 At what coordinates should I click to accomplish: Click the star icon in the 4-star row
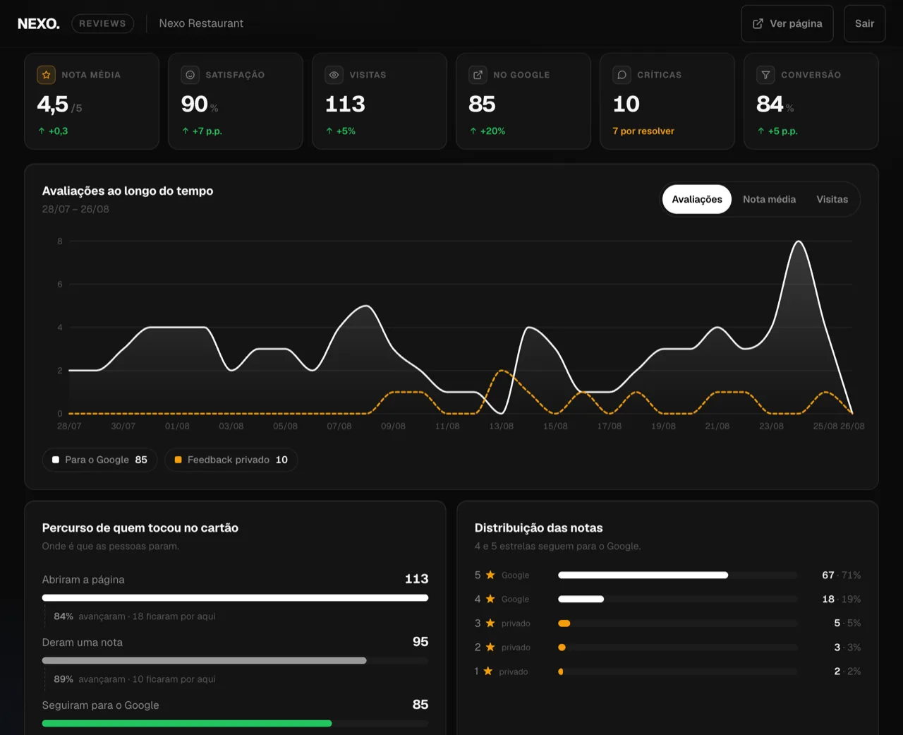[x=490, y=599]
